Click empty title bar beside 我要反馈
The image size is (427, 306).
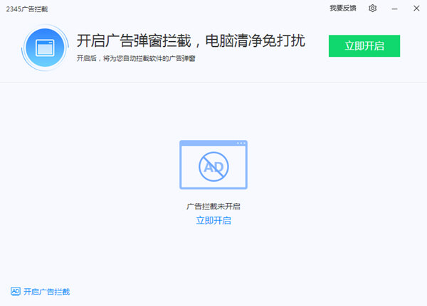pos(213,9)
